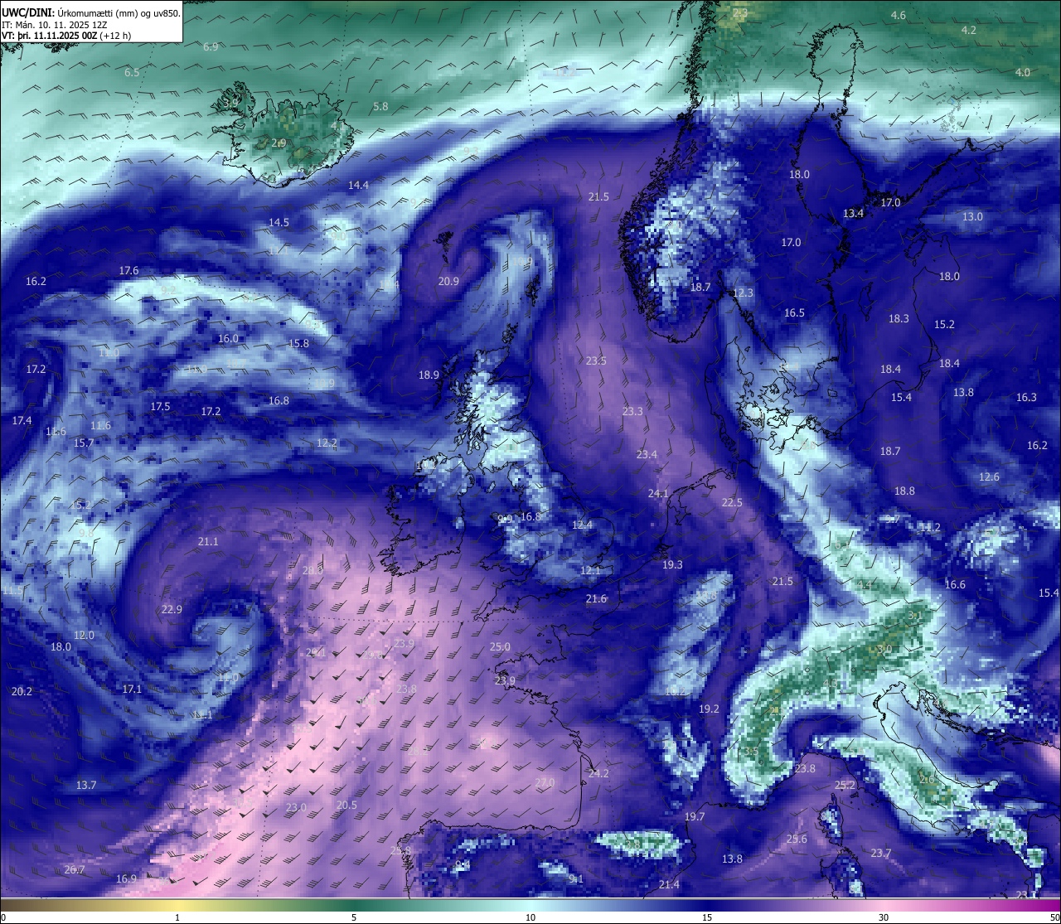Viewport: 1061px width, 924px height.
Task: Click the 21.4 value label
Action: 669,885
